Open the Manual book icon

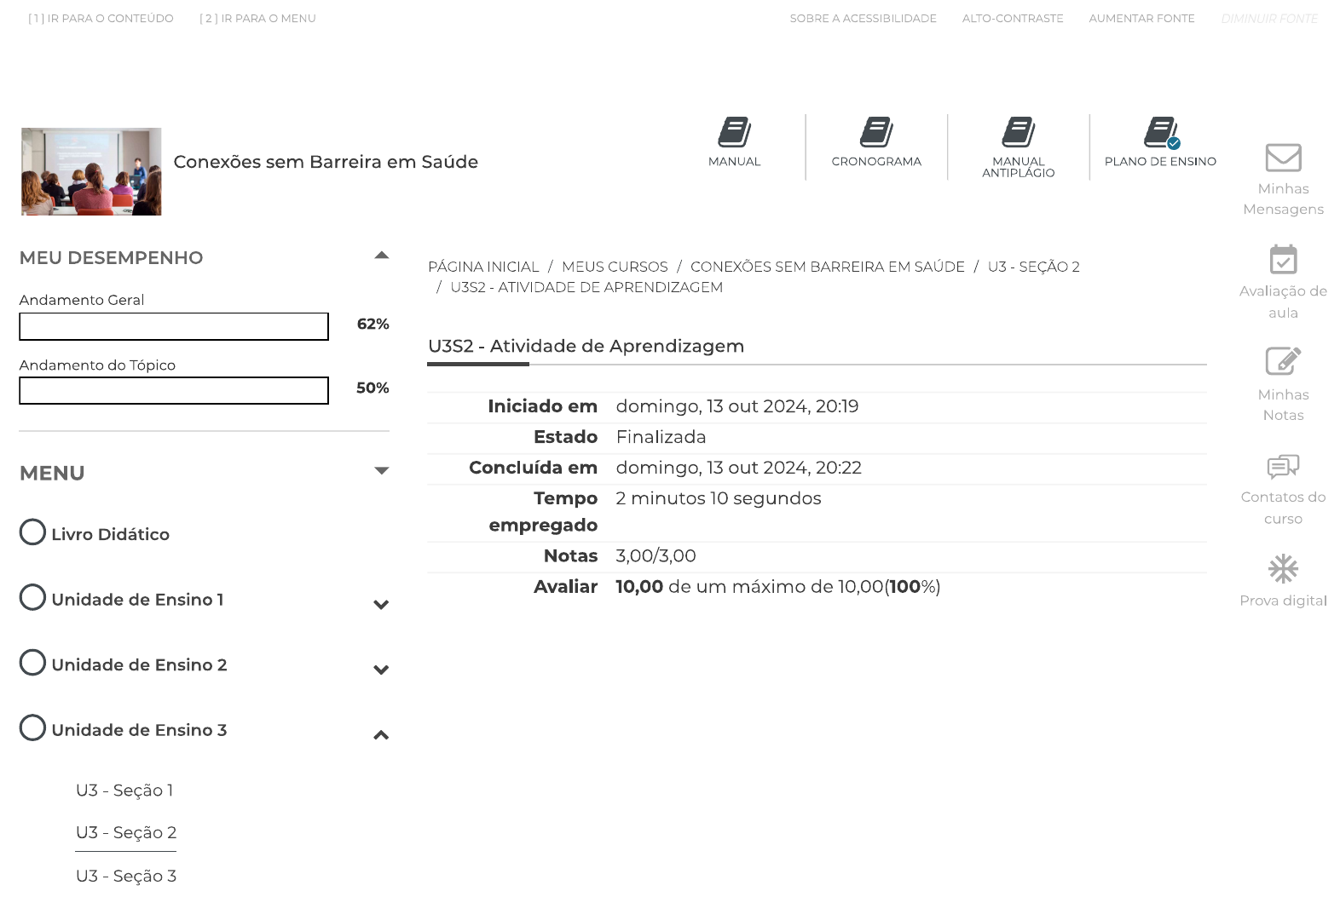[734, 133]
